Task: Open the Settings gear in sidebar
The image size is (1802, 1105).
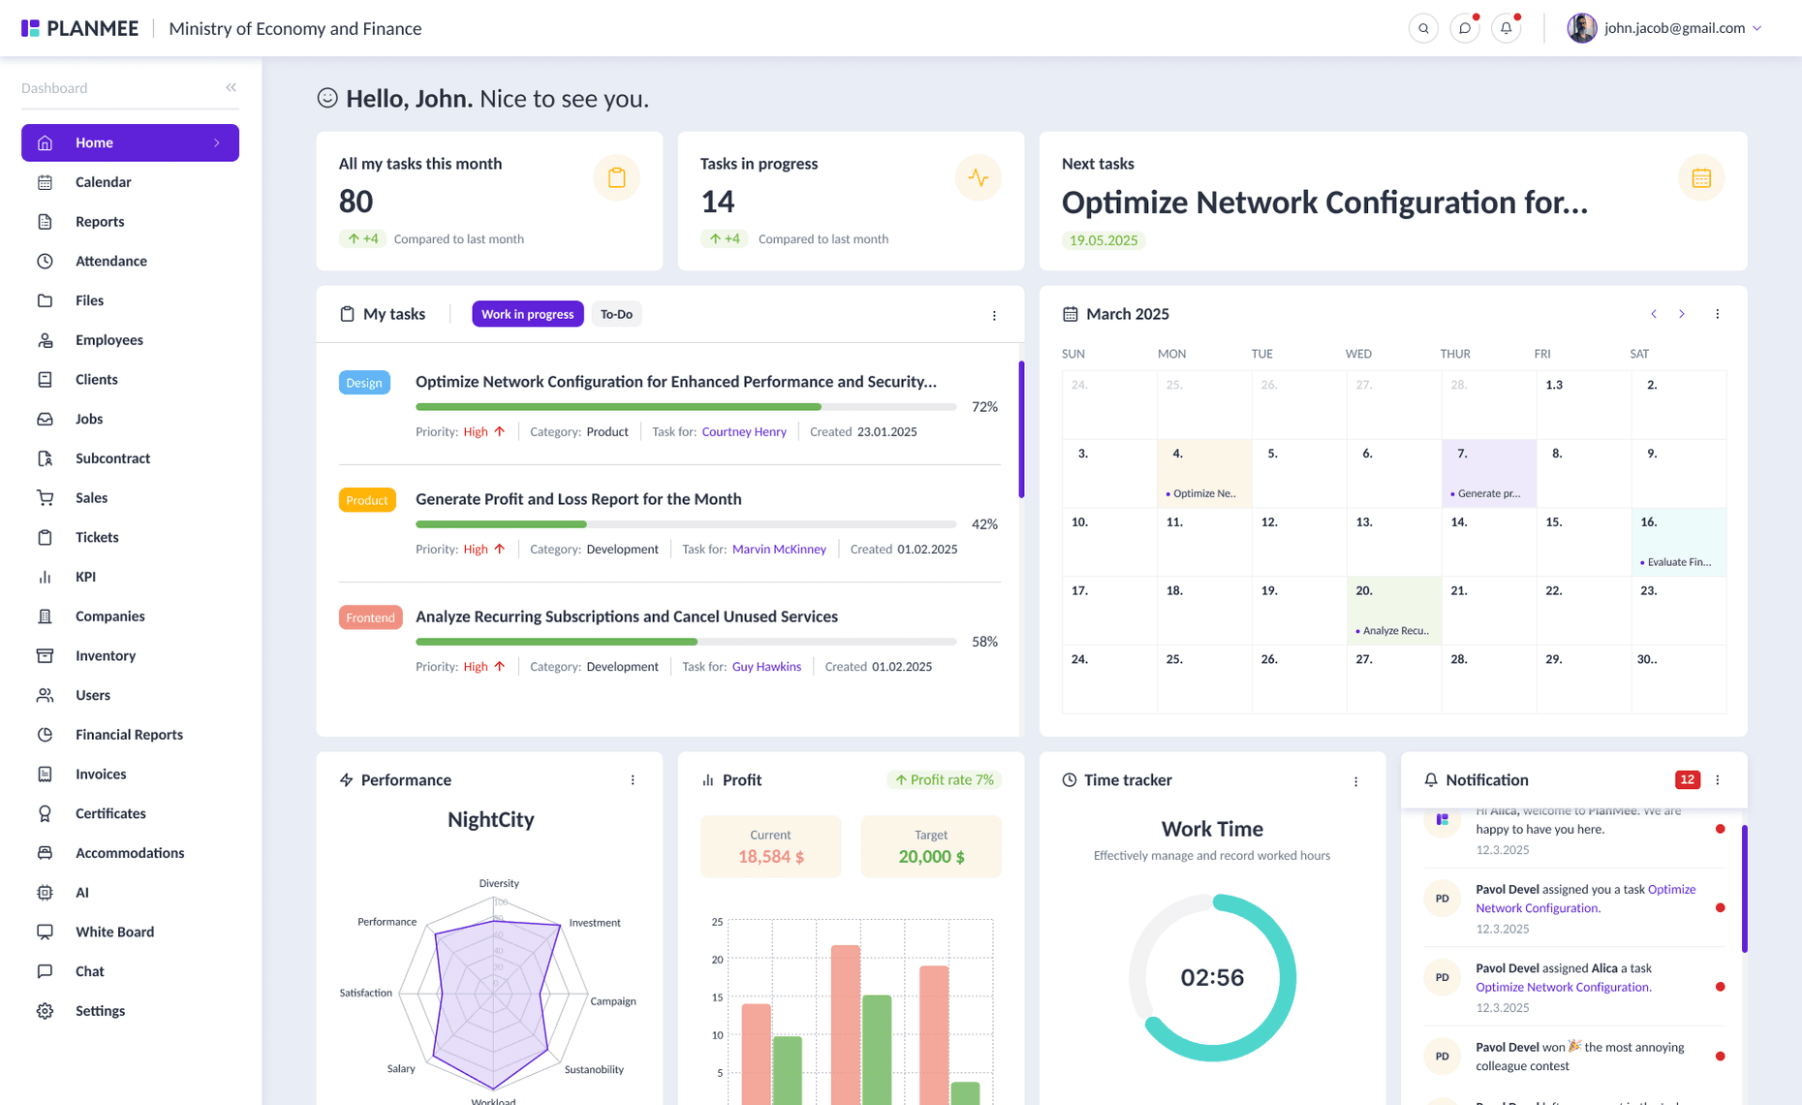Action: tap(45, 1011)
